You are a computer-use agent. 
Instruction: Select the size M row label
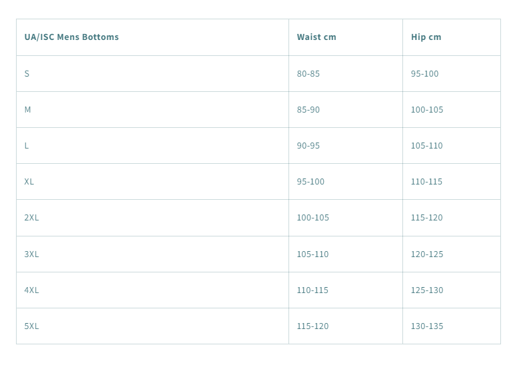[x=27, y=109]
